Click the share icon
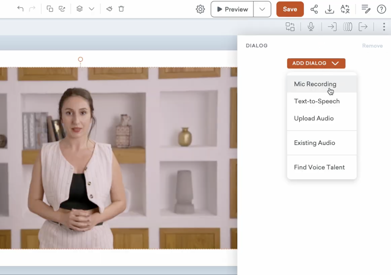The height and width of the screenshot is (275, 391). [314, 9]
